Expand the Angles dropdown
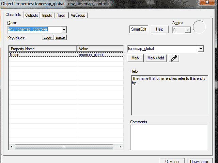The image size is (218, 163). coord(187,30)
